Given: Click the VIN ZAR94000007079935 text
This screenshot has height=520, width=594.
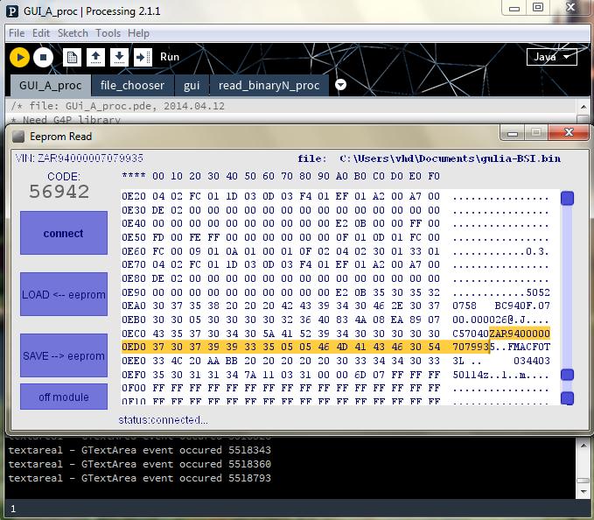Looking at the screenshot, I should coord(80,158).
